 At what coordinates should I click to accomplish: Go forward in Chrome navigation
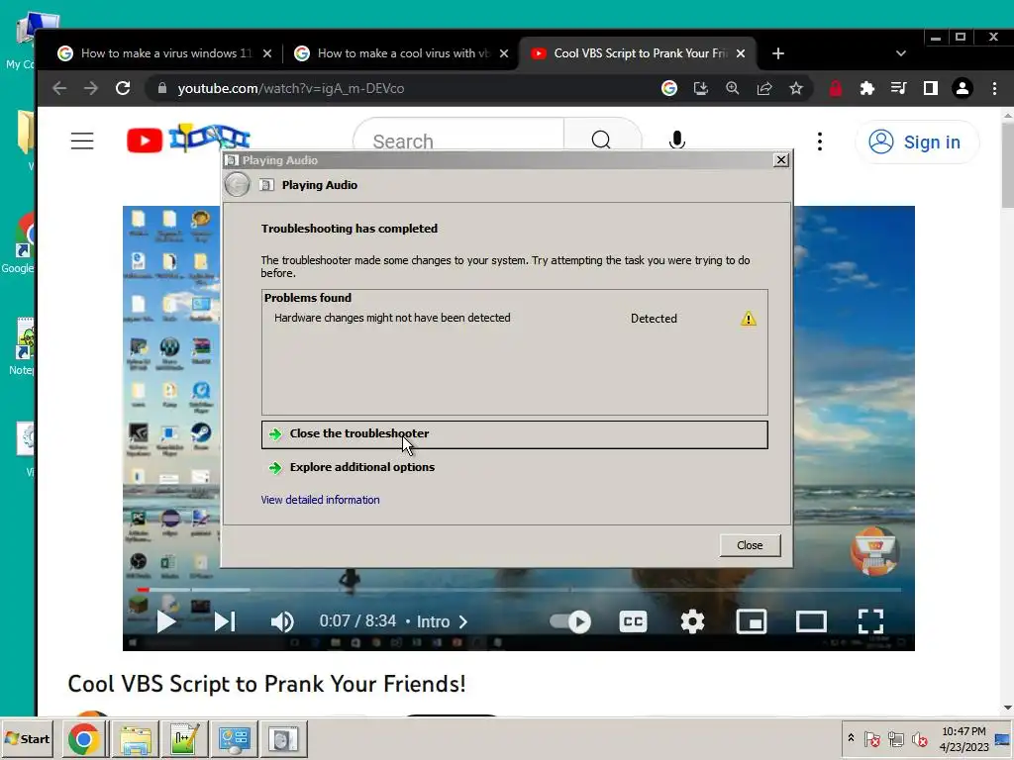(90, 88)
